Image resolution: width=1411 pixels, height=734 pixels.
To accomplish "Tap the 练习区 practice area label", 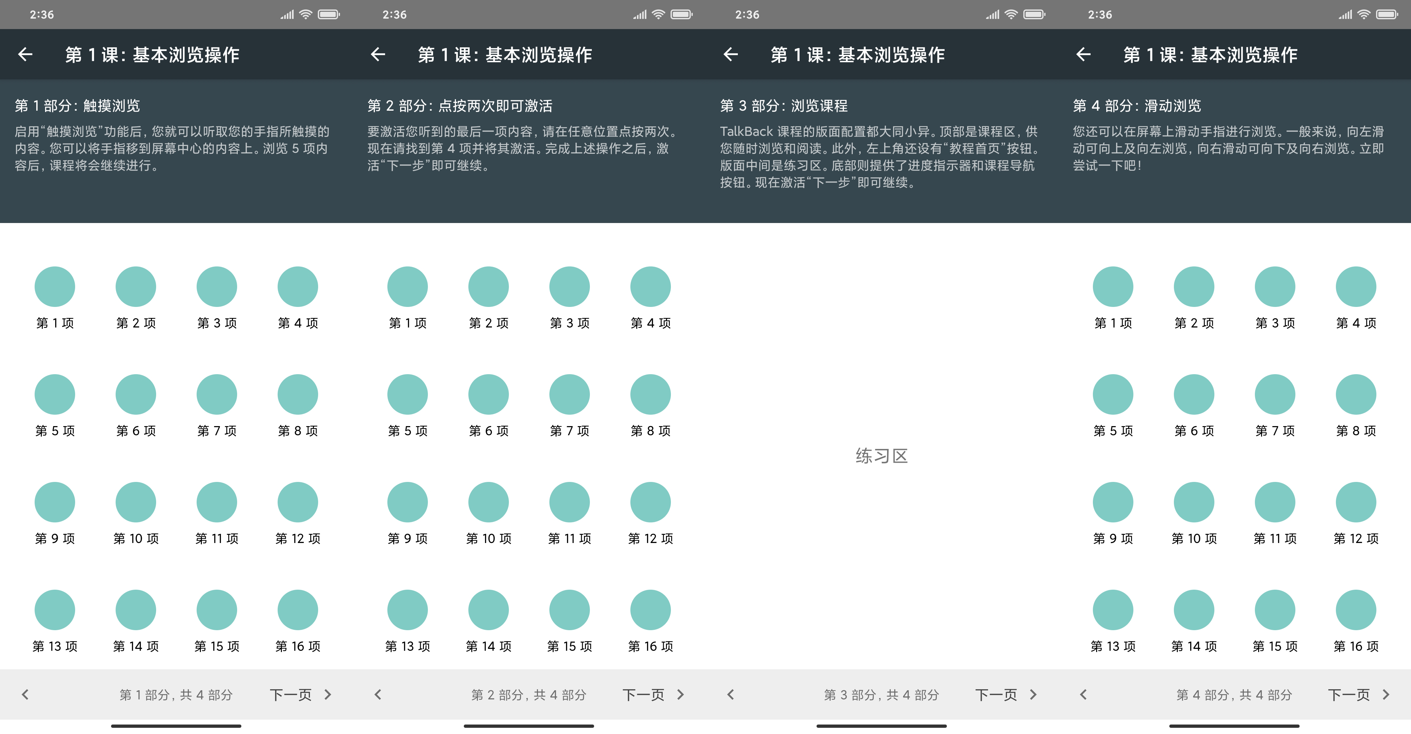I will [x=881, y=456].
